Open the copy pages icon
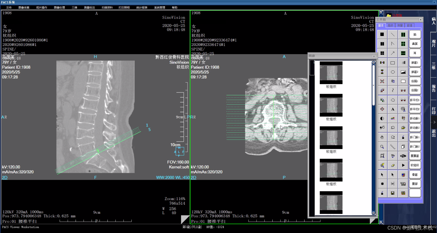The image size is (437, 233). click(x=403, y=147)
